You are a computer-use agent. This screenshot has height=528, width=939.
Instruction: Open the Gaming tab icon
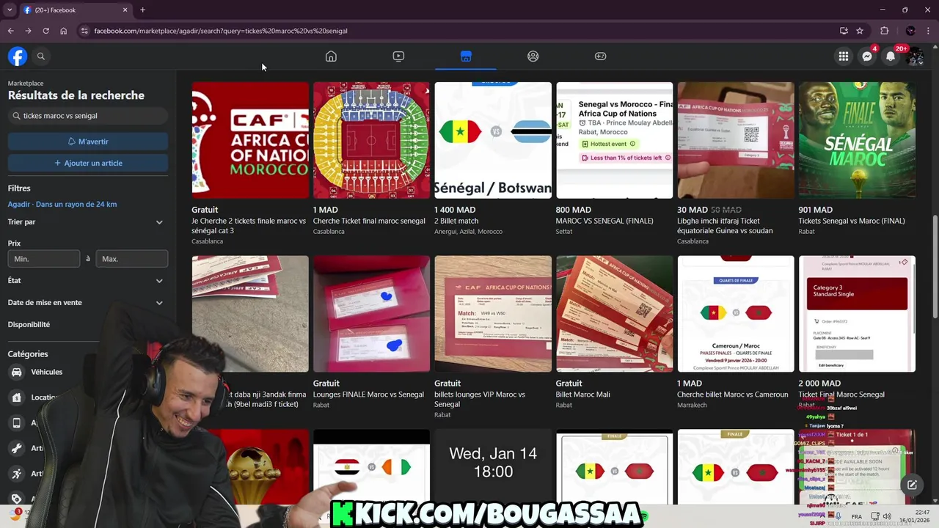coord(600,56)
